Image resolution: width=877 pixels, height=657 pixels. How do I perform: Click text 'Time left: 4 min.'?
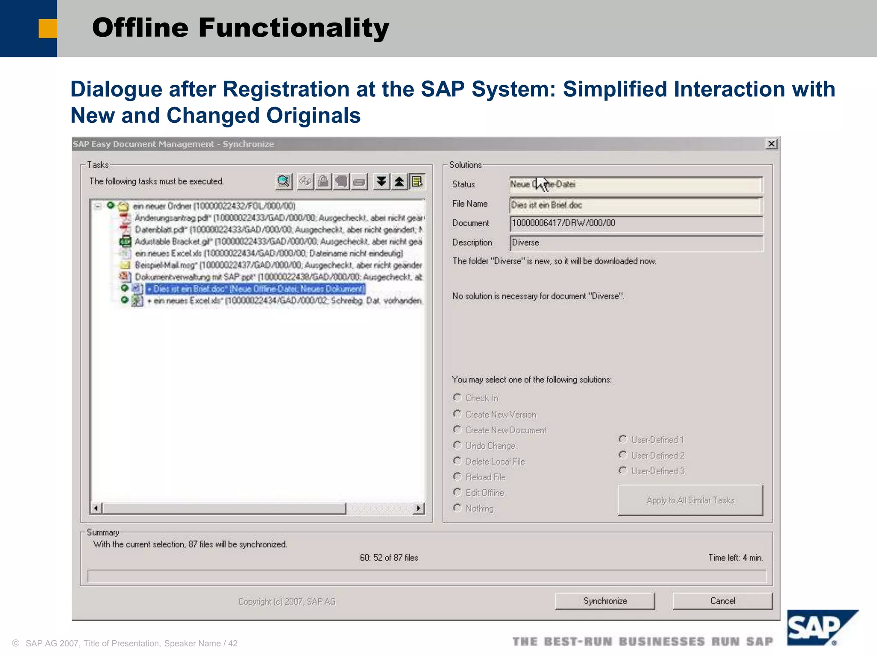pos(736,558)
